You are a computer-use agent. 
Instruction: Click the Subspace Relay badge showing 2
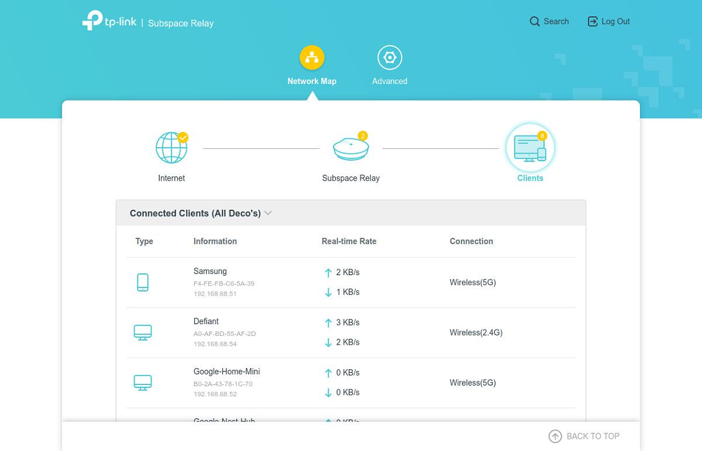[x=363, y=136]
